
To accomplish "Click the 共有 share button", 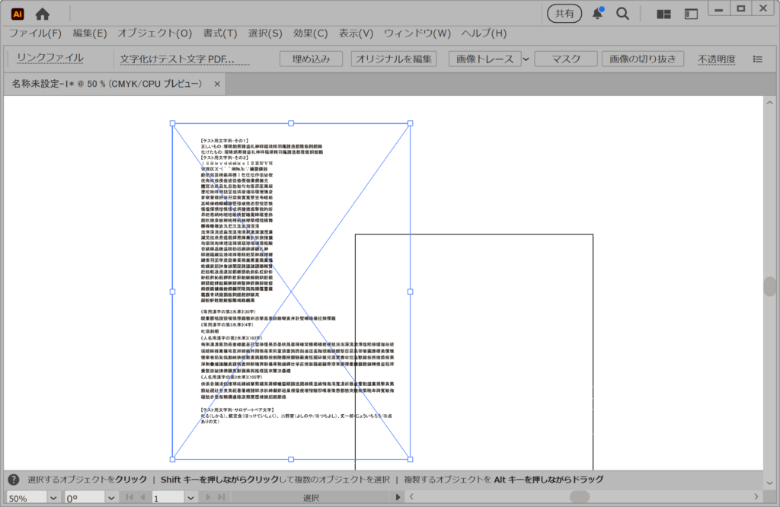I will point(564,14).
